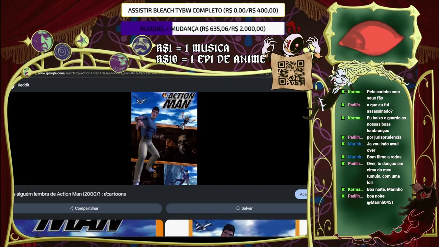
Task: Click the K badge beside 'Bom filme a rodos'
Action: 343,157
